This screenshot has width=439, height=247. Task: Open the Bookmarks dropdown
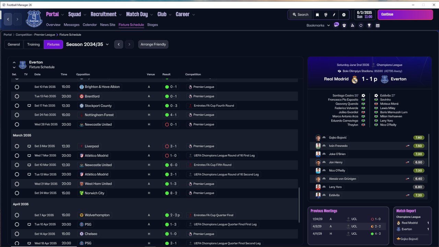coord(318,25)
